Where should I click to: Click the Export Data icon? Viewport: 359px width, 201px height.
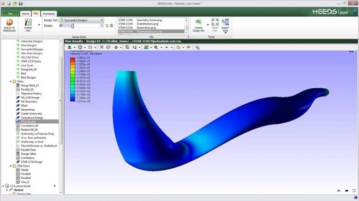point(226,22)
